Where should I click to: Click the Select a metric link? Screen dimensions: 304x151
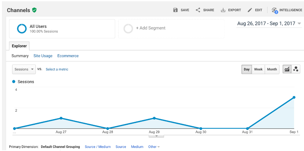click(57, 69)
